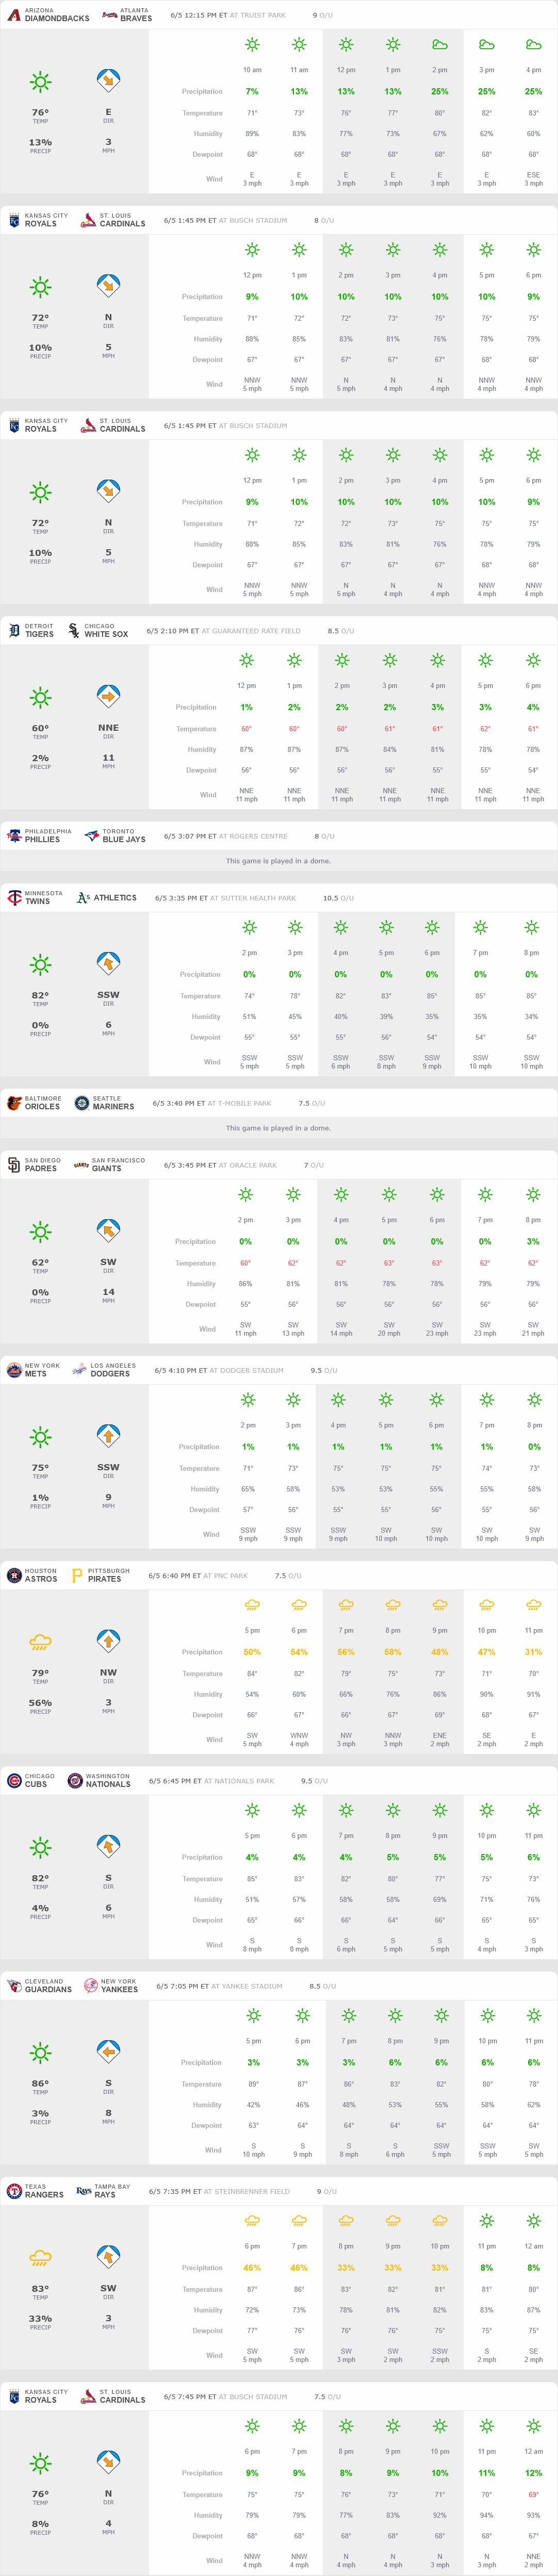Screen dimensions: 558x2576
Task: Click the 5 pm rain icon in Astros-Pirates forecast
Action: pos(252,1605)
